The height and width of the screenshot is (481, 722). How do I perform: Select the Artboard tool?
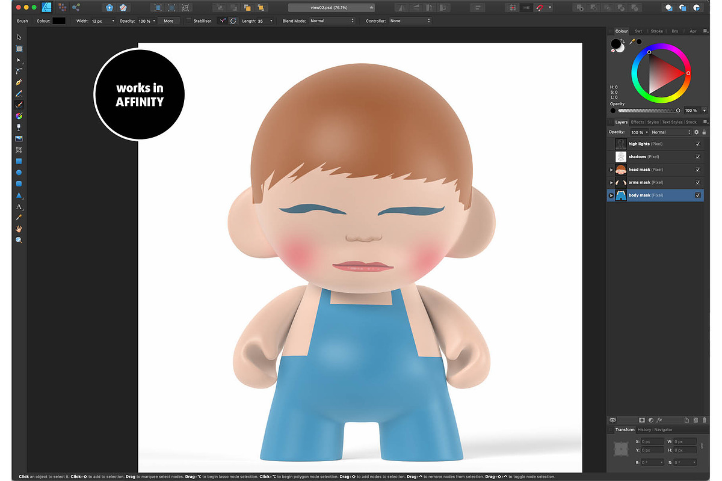pos(19,49)
